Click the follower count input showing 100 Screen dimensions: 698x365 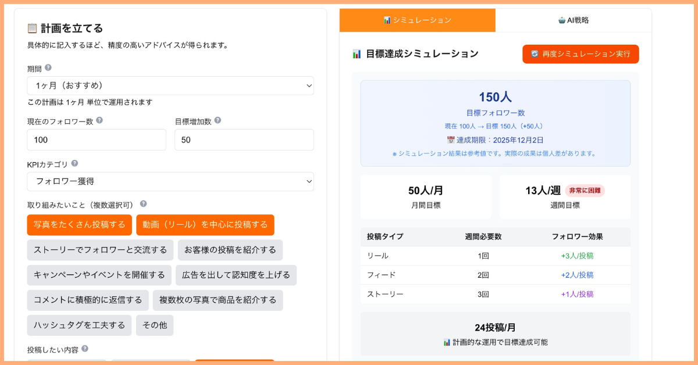pos(96,139)
